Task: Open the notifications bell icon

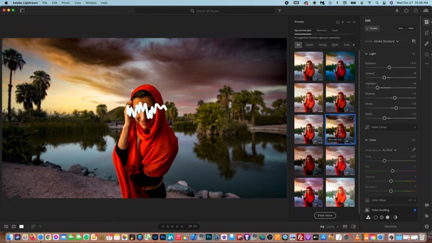Action: (x=397, y=11)
